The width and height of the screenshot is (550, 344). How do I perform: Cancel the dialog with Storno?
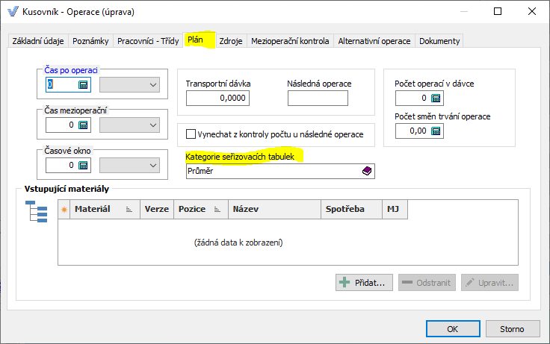pyautogui.click(x=513, y=328)
